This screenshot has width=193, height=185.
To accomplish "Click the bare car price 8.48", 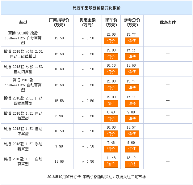I will [x=111, y=112].
